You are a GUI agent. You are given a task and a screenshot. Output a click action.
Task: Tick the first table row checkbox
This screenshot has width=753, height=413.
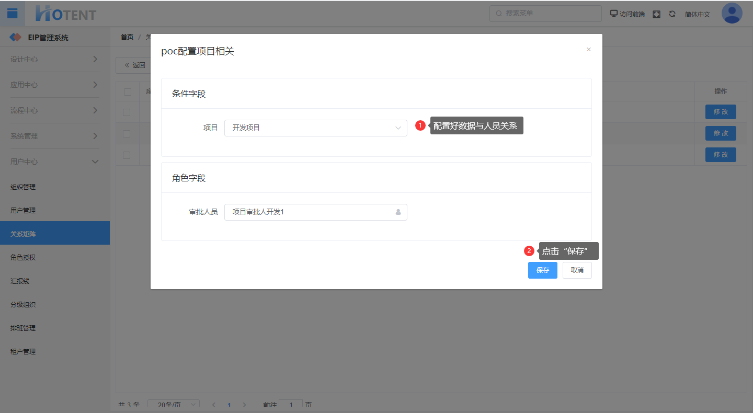tap(127, 112)
